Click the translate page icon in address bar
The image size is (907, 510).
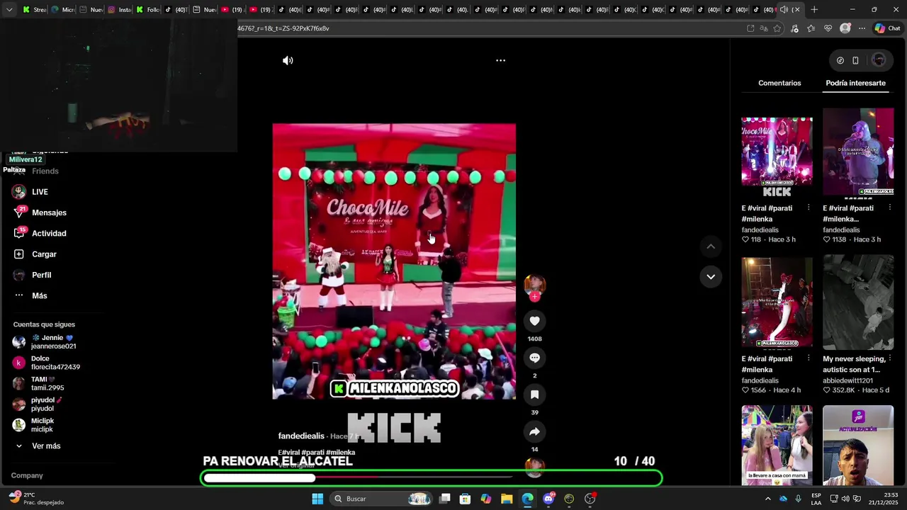click(x=764, y=28)
